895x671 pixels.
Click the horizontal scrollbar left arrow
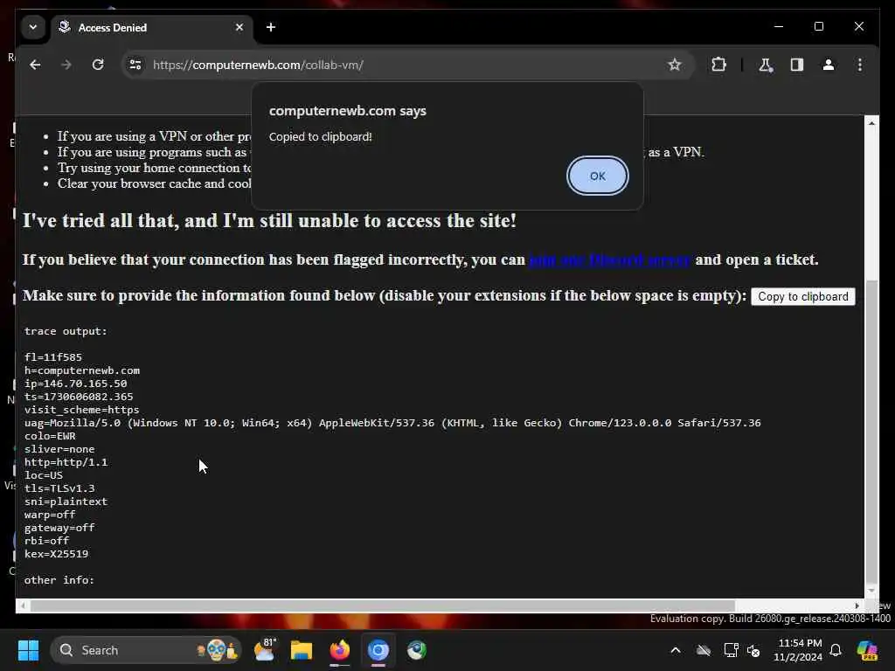(x=23, y=606)
